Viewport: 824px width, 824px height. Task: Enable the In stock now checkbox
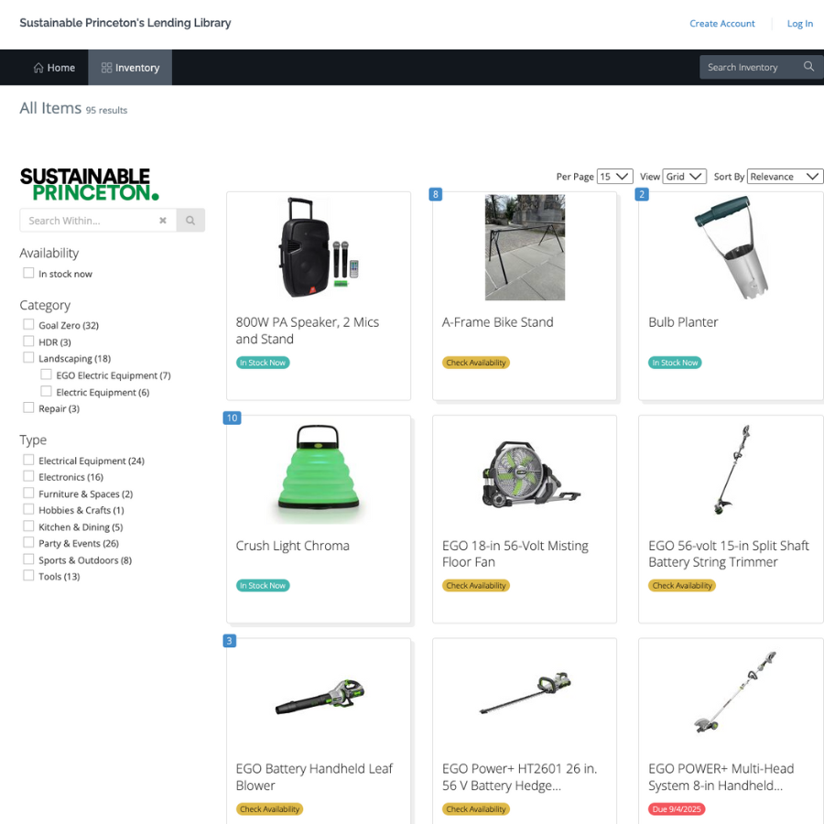[29, 274]
